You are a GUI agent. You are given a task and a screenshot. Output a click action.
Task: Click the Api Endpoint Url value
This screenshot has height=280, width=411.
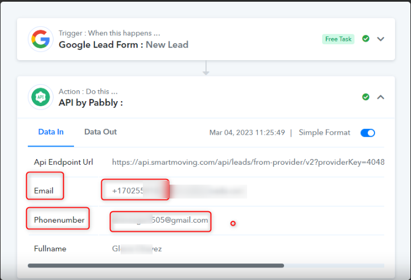248,162
